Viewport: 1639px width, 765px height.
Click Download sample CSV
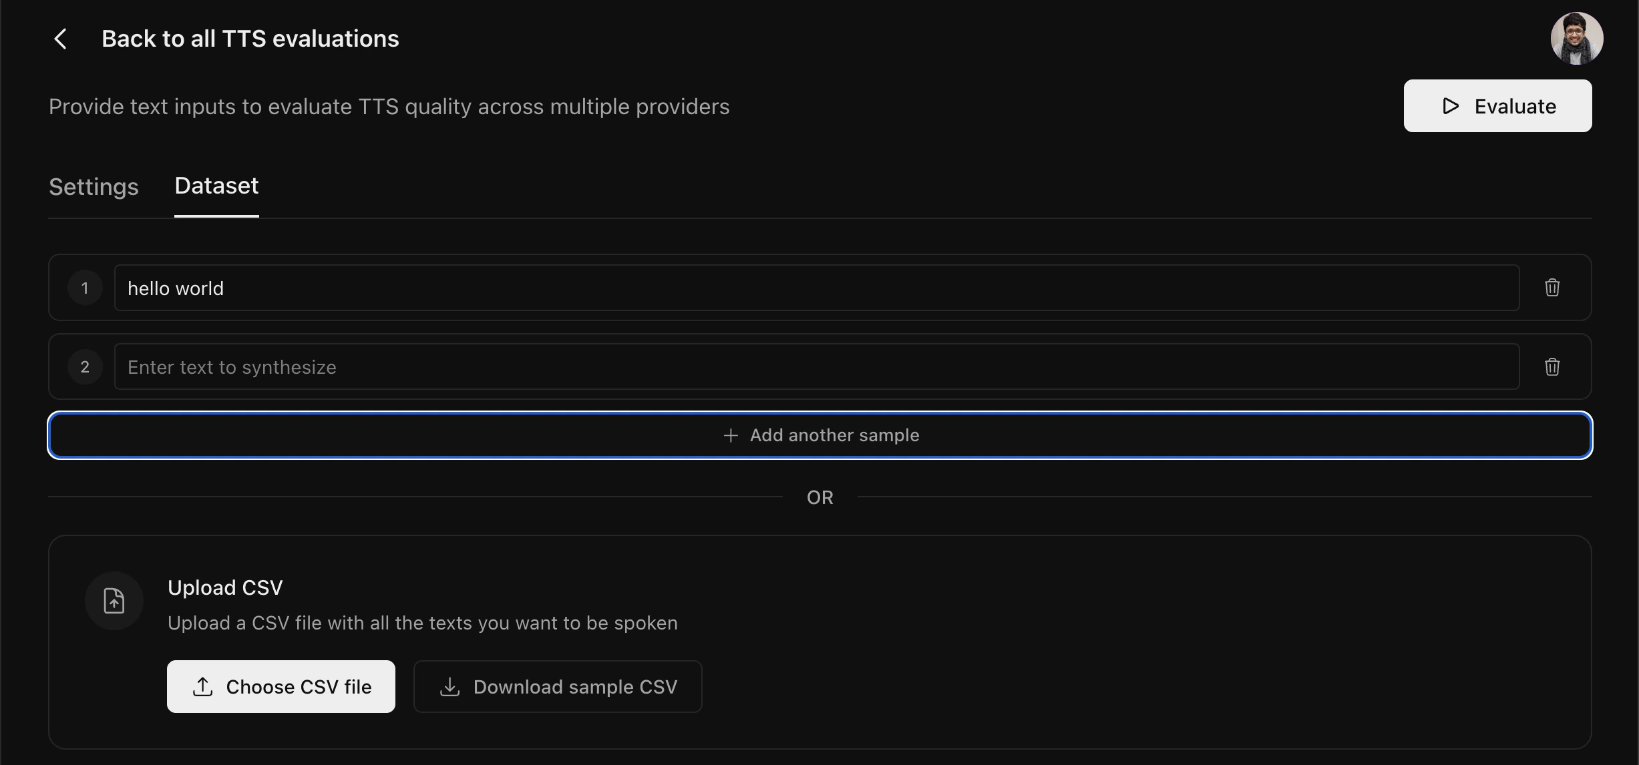tap(558, 686)
